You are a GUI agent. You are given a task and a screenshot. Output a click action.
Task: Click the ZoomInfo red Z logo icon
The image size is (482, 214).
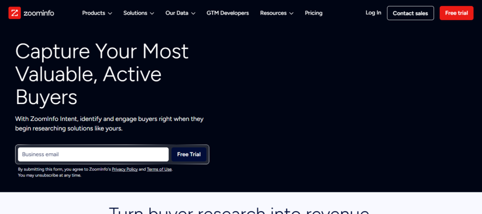(15, 13)
